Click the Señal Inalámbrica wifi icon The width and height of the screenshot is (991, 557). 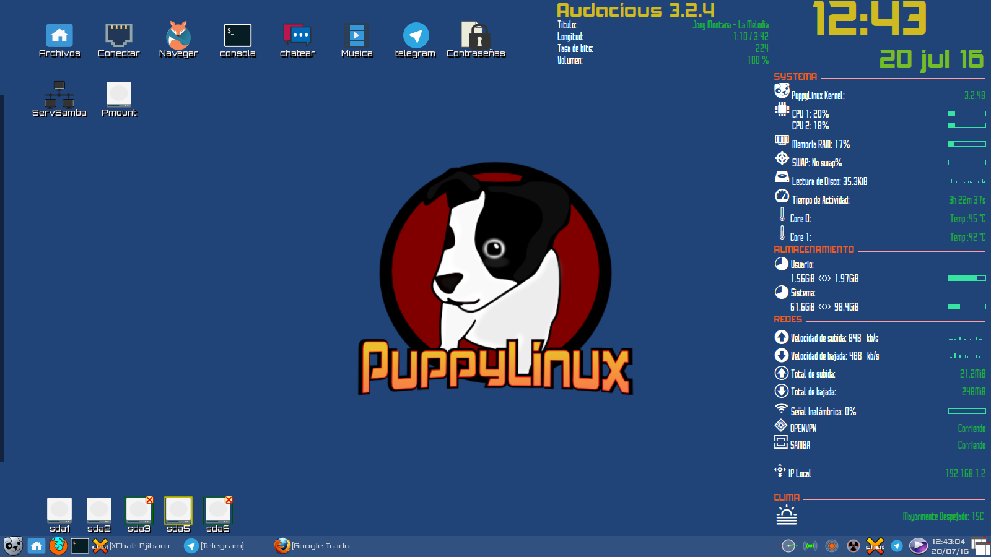782,408
